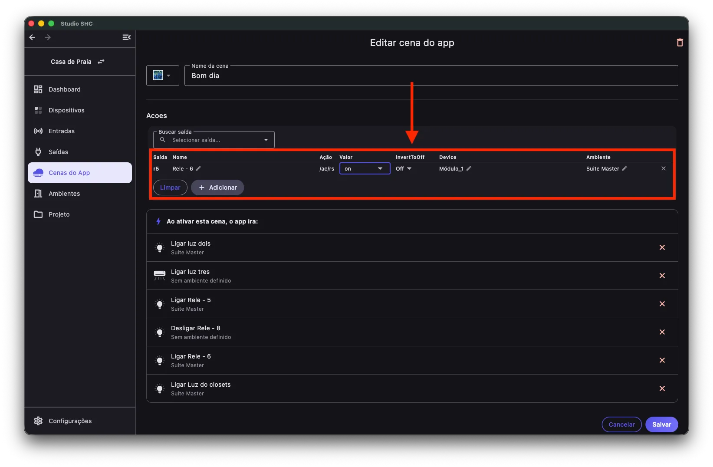Viewport: 713px width, 467px height.
Task: Click the back arrow navigation icon
Action: point(32,37)
